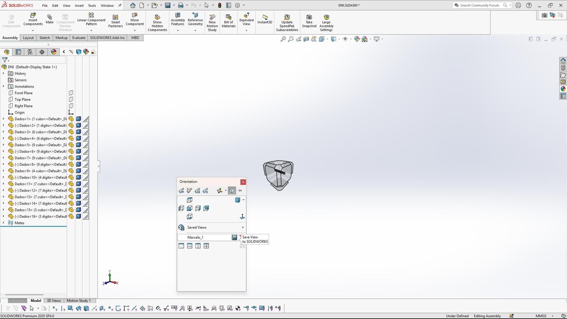This screenshot has height=319, width=567.
Task: Switch to the Evaluate tab
Action: point(79,38)
